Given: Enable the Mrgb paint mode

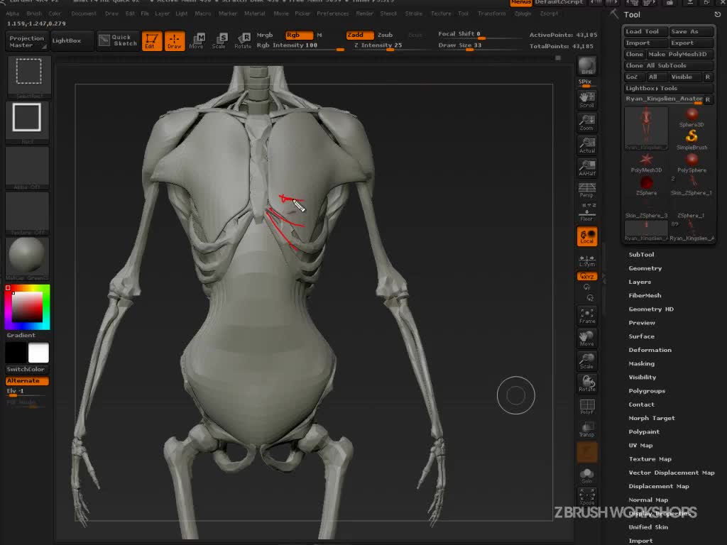Looking at the screenshot, I should 265,35.
